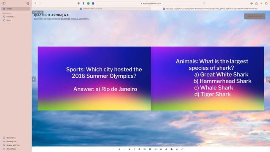The width and height of the screenshot is (270, 152).
Task: Click the gray button at top right of flipbook
Action: (x=255, y=16)
